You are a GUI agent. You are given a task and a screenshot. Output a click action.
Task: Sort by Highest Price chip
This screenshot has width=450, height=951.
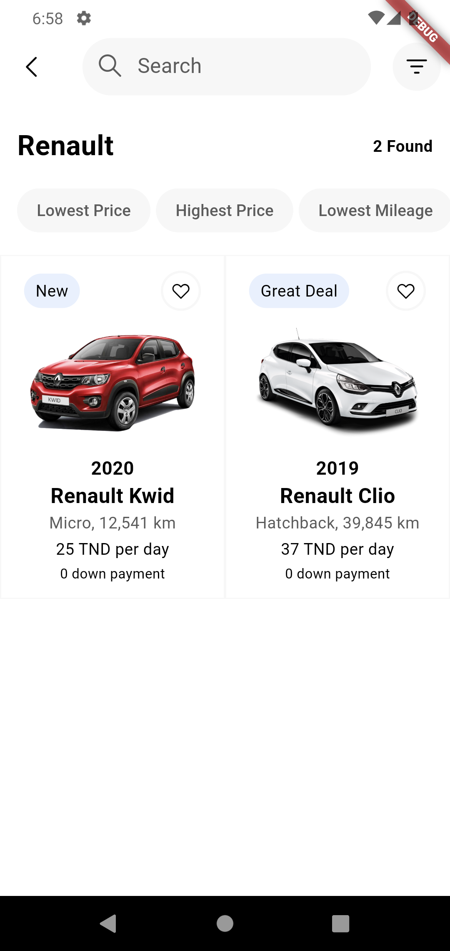click(x=225, y=211)
